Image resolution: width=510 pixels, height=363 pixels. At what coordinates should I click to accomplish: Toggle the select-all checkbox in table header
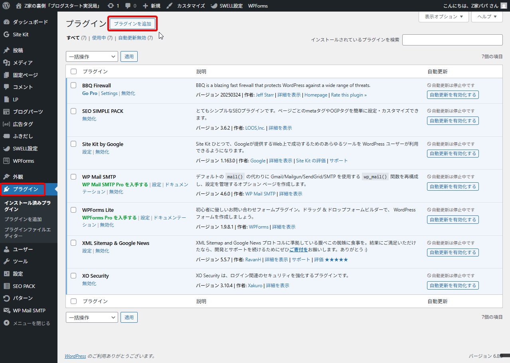point(73,71)
